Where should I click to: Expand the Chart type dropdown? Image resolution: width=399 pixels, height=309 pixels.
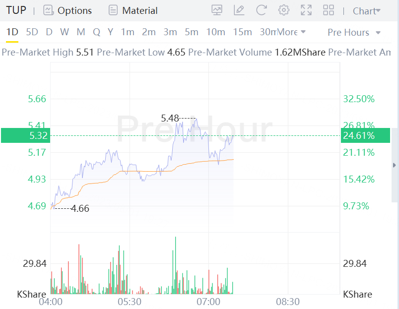click(366, 11)
